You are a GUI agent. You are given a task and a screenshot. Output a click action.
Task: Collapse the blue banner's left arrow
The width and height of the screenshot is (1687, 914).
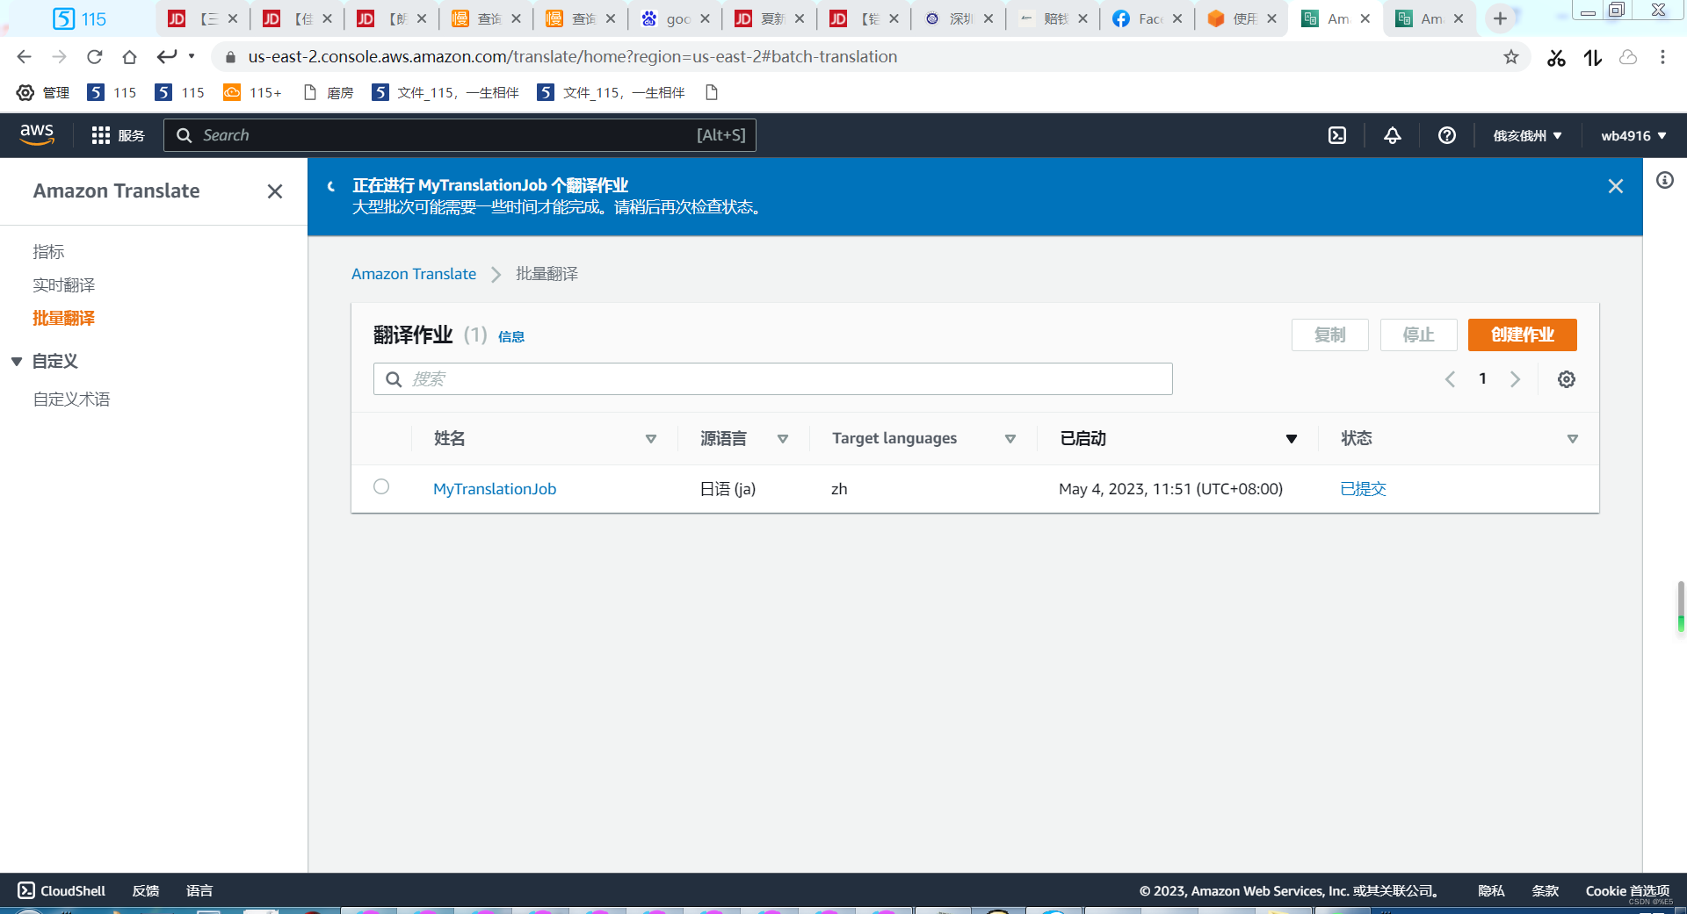click(x=330, y=186)
